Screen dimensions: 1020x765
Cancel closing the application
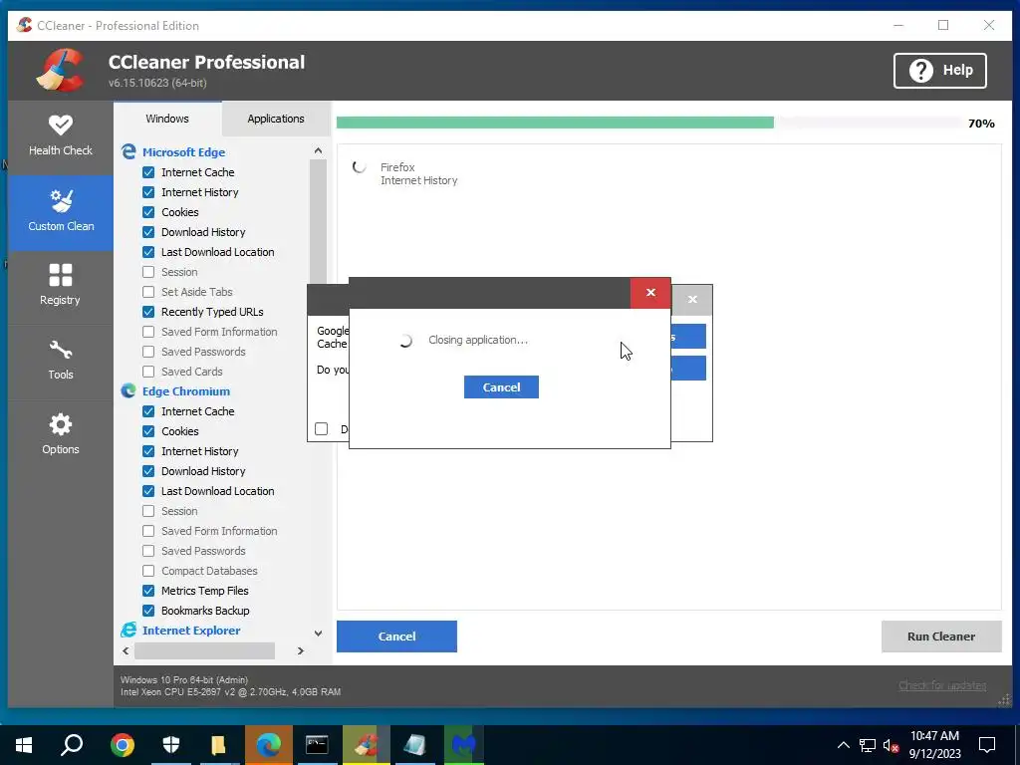tap(501, 387)
